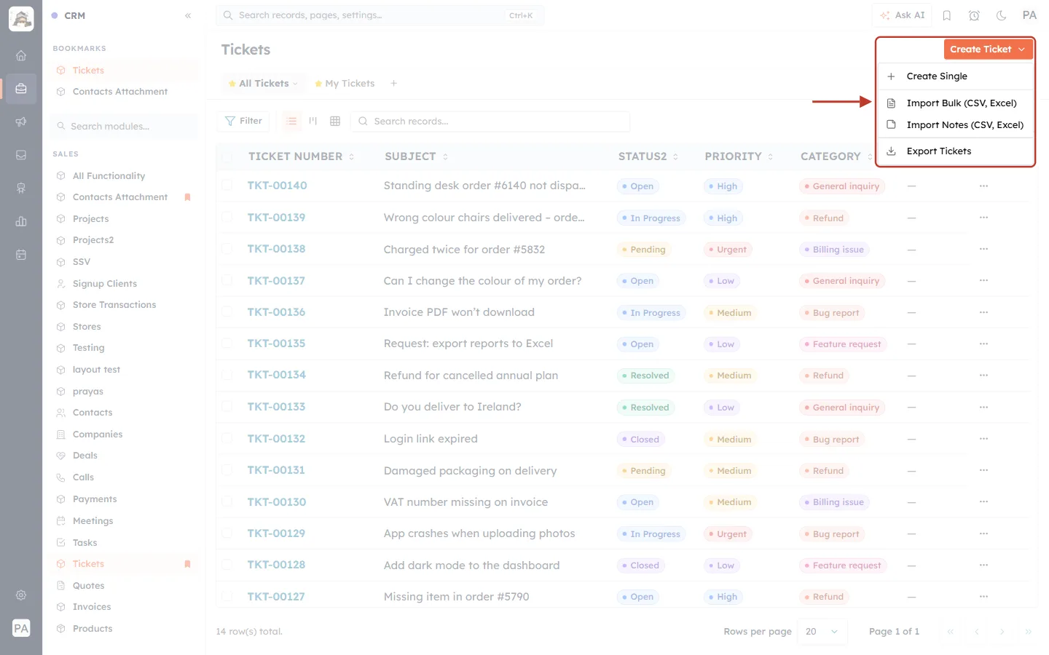Open the home icon in left rail

click(21, 55)
